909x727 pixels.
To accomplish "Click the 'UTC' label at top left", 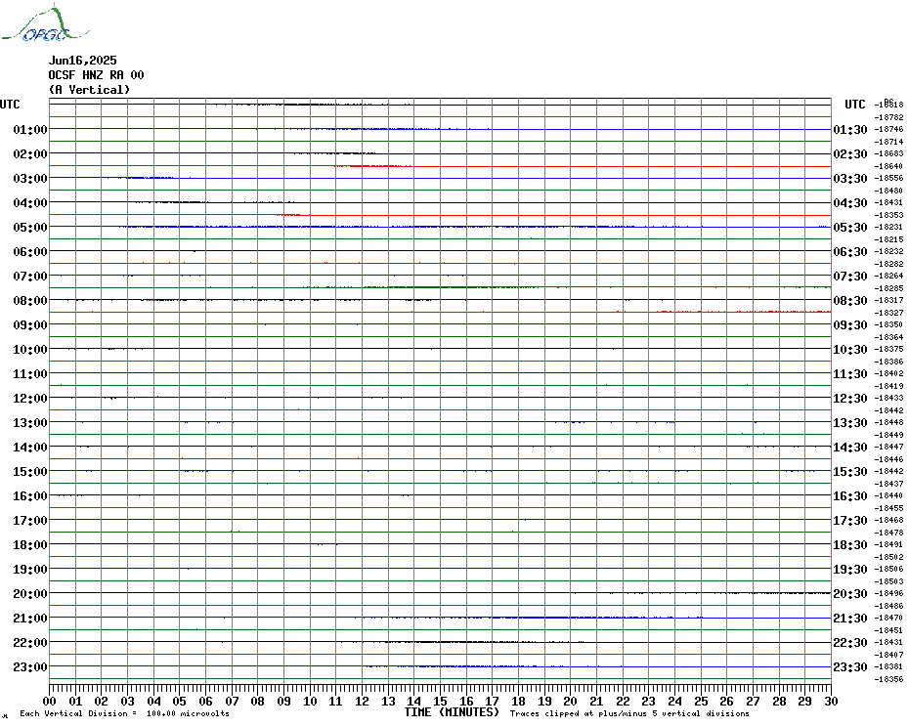I will [x=10, y=105].
